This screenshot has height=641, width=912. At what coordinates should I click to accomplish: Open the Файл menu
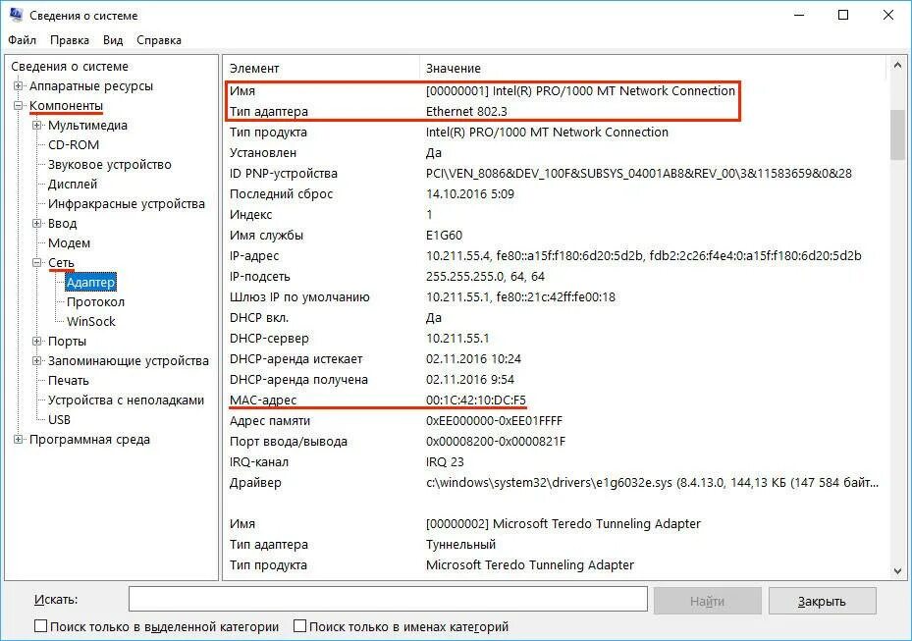pyautogui.click(x=23, y=40)
